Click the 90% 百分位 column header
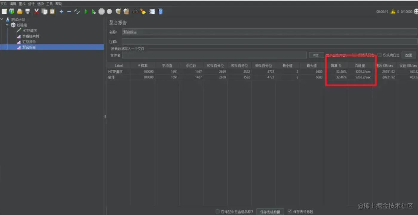Image resolution: width=418 pixels, height=215 pixels. 215,65
